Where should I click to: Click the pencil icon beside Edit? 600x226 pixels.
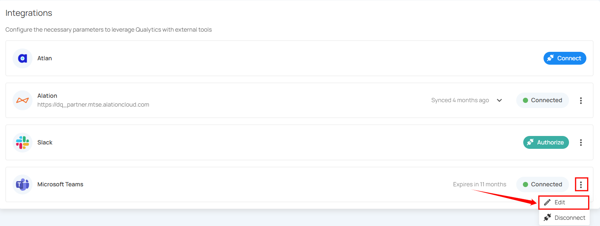click(547, 202)
